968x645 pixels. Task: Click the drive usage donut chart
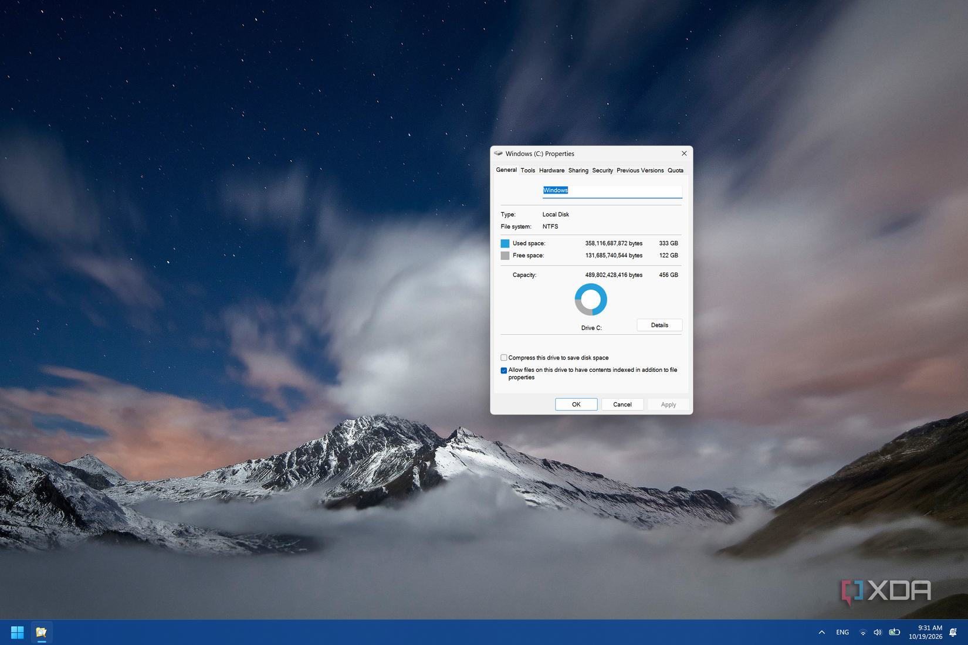click(x=591, y=300)
